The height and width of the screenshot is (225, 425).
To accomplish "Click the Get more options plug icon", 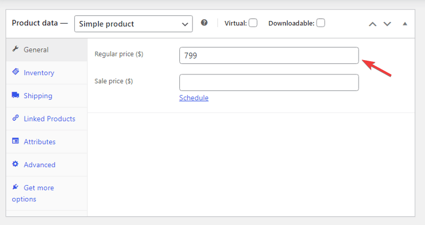I will pos(15,186).
